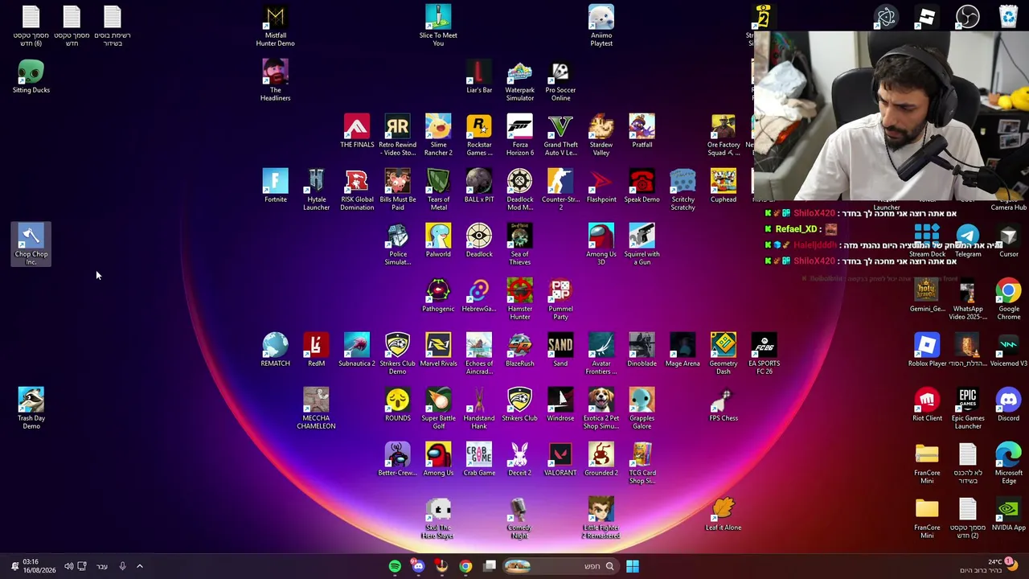Open MECCHA CHAMELEON desktop shortcut
Viewport: 1029px width, 579px height.
[316, 409]
